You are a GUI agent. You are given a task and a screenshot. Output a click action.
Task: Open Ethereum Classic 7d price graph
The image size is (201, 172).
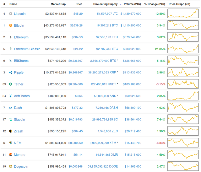pyautogui.click(x=183, y=49)
